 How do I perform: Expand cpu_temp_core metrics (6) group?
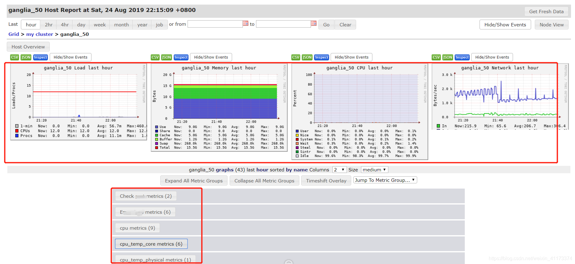151,244
